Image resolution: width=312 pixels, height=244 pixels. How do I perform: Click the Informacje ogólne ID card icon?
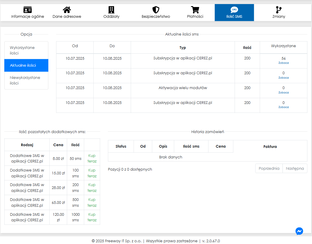point(28,10)
